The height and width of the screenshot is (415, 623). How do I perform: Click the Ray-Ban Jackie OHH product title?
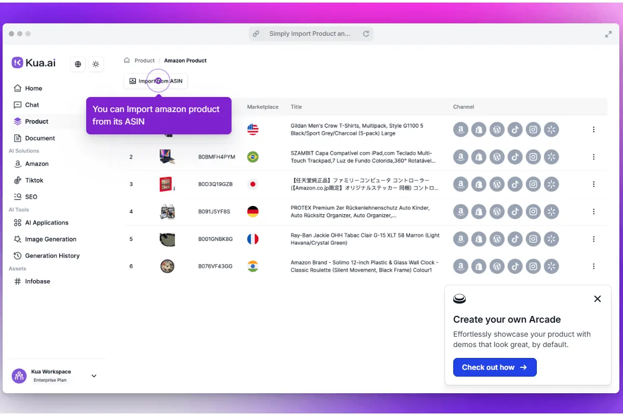[x=365, y=239]
